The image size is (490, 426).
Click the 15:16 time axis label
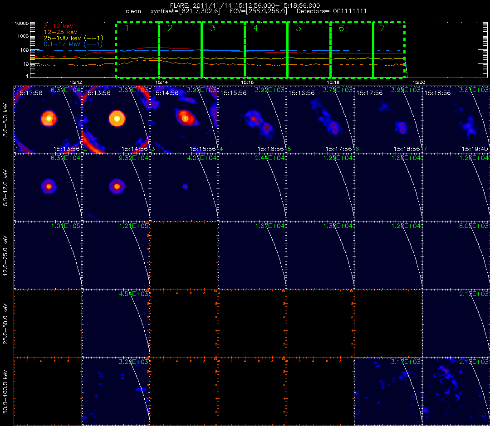point(247,82)
